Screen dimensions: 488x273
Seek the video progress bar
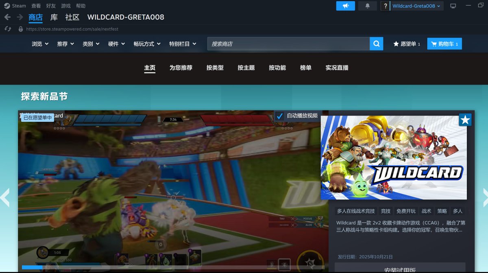tap(173, 267)
